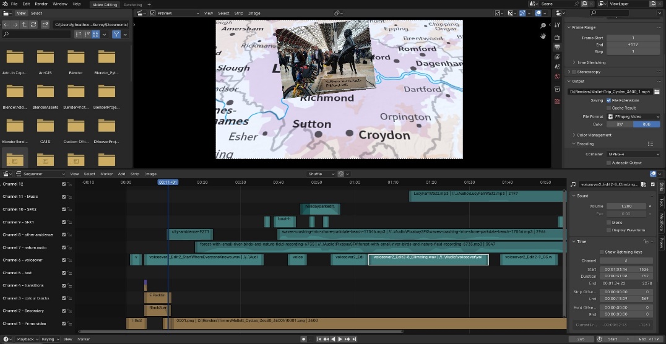Screen dimensions: 666x344
Task: Browse for output path folder icon
Action: click(657, 92)
